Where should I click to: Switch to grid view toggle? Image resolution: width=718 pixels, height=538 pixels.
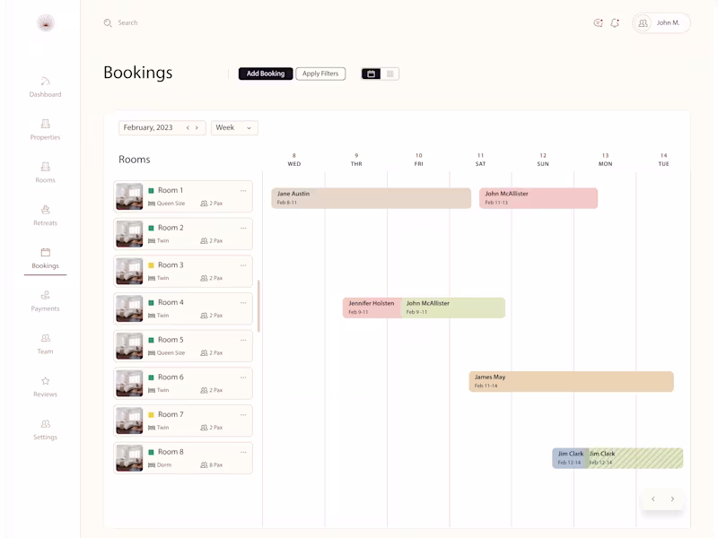pos(390,74)
